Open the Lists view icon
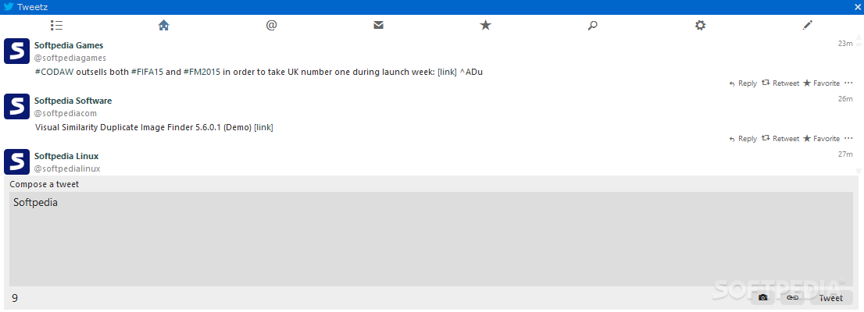The width and height of the screenshot is (864, 312). coord(56,25)
